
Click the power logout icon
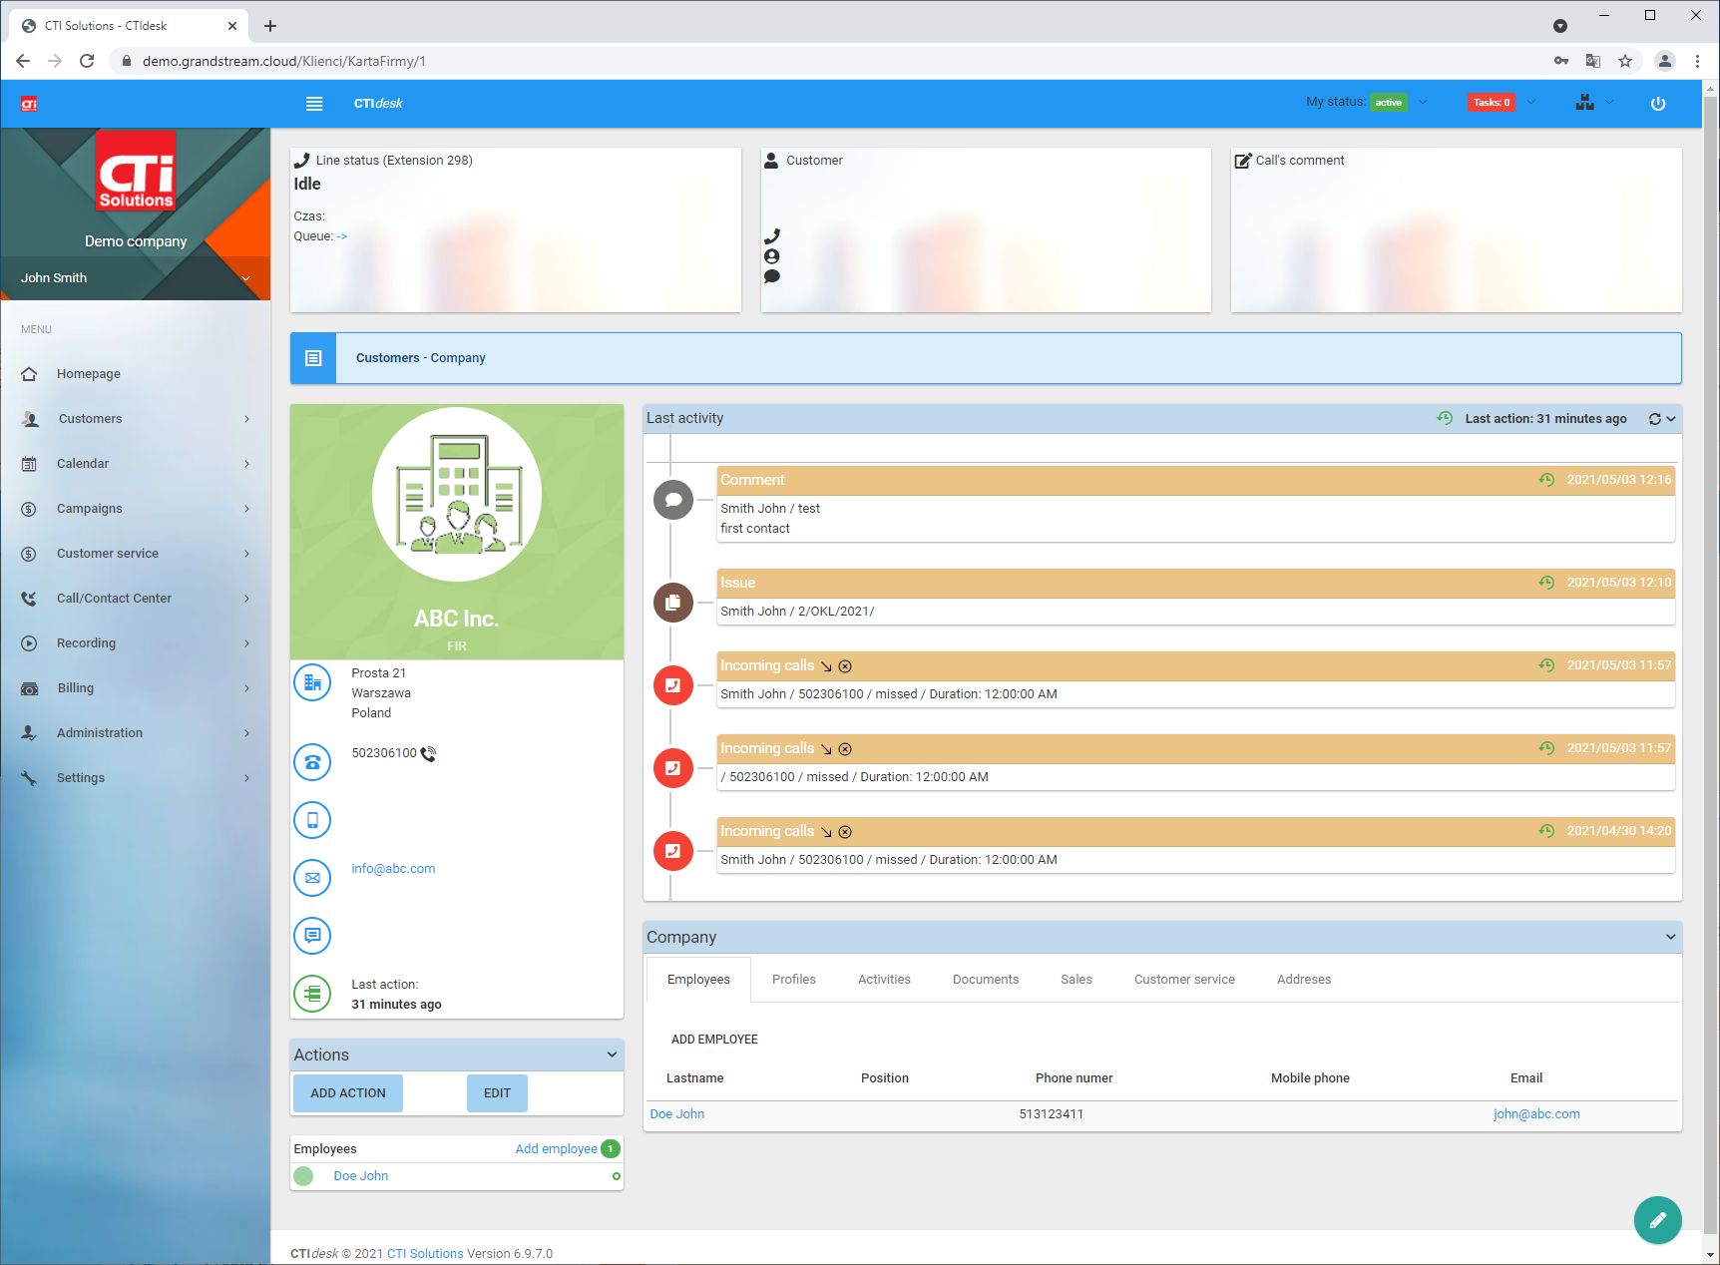[x=1658, y=104]
